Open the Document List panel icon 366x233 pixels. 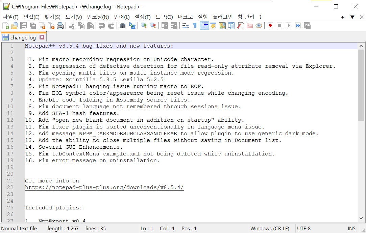(231, 26)
